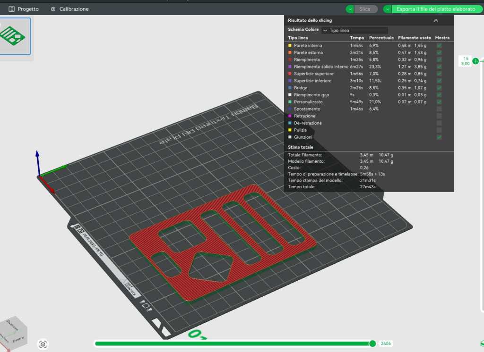The width and height of the screenshot is (484, 352).
Task: Click the camera focus icon at bottom left
Action: pos(43,344)
